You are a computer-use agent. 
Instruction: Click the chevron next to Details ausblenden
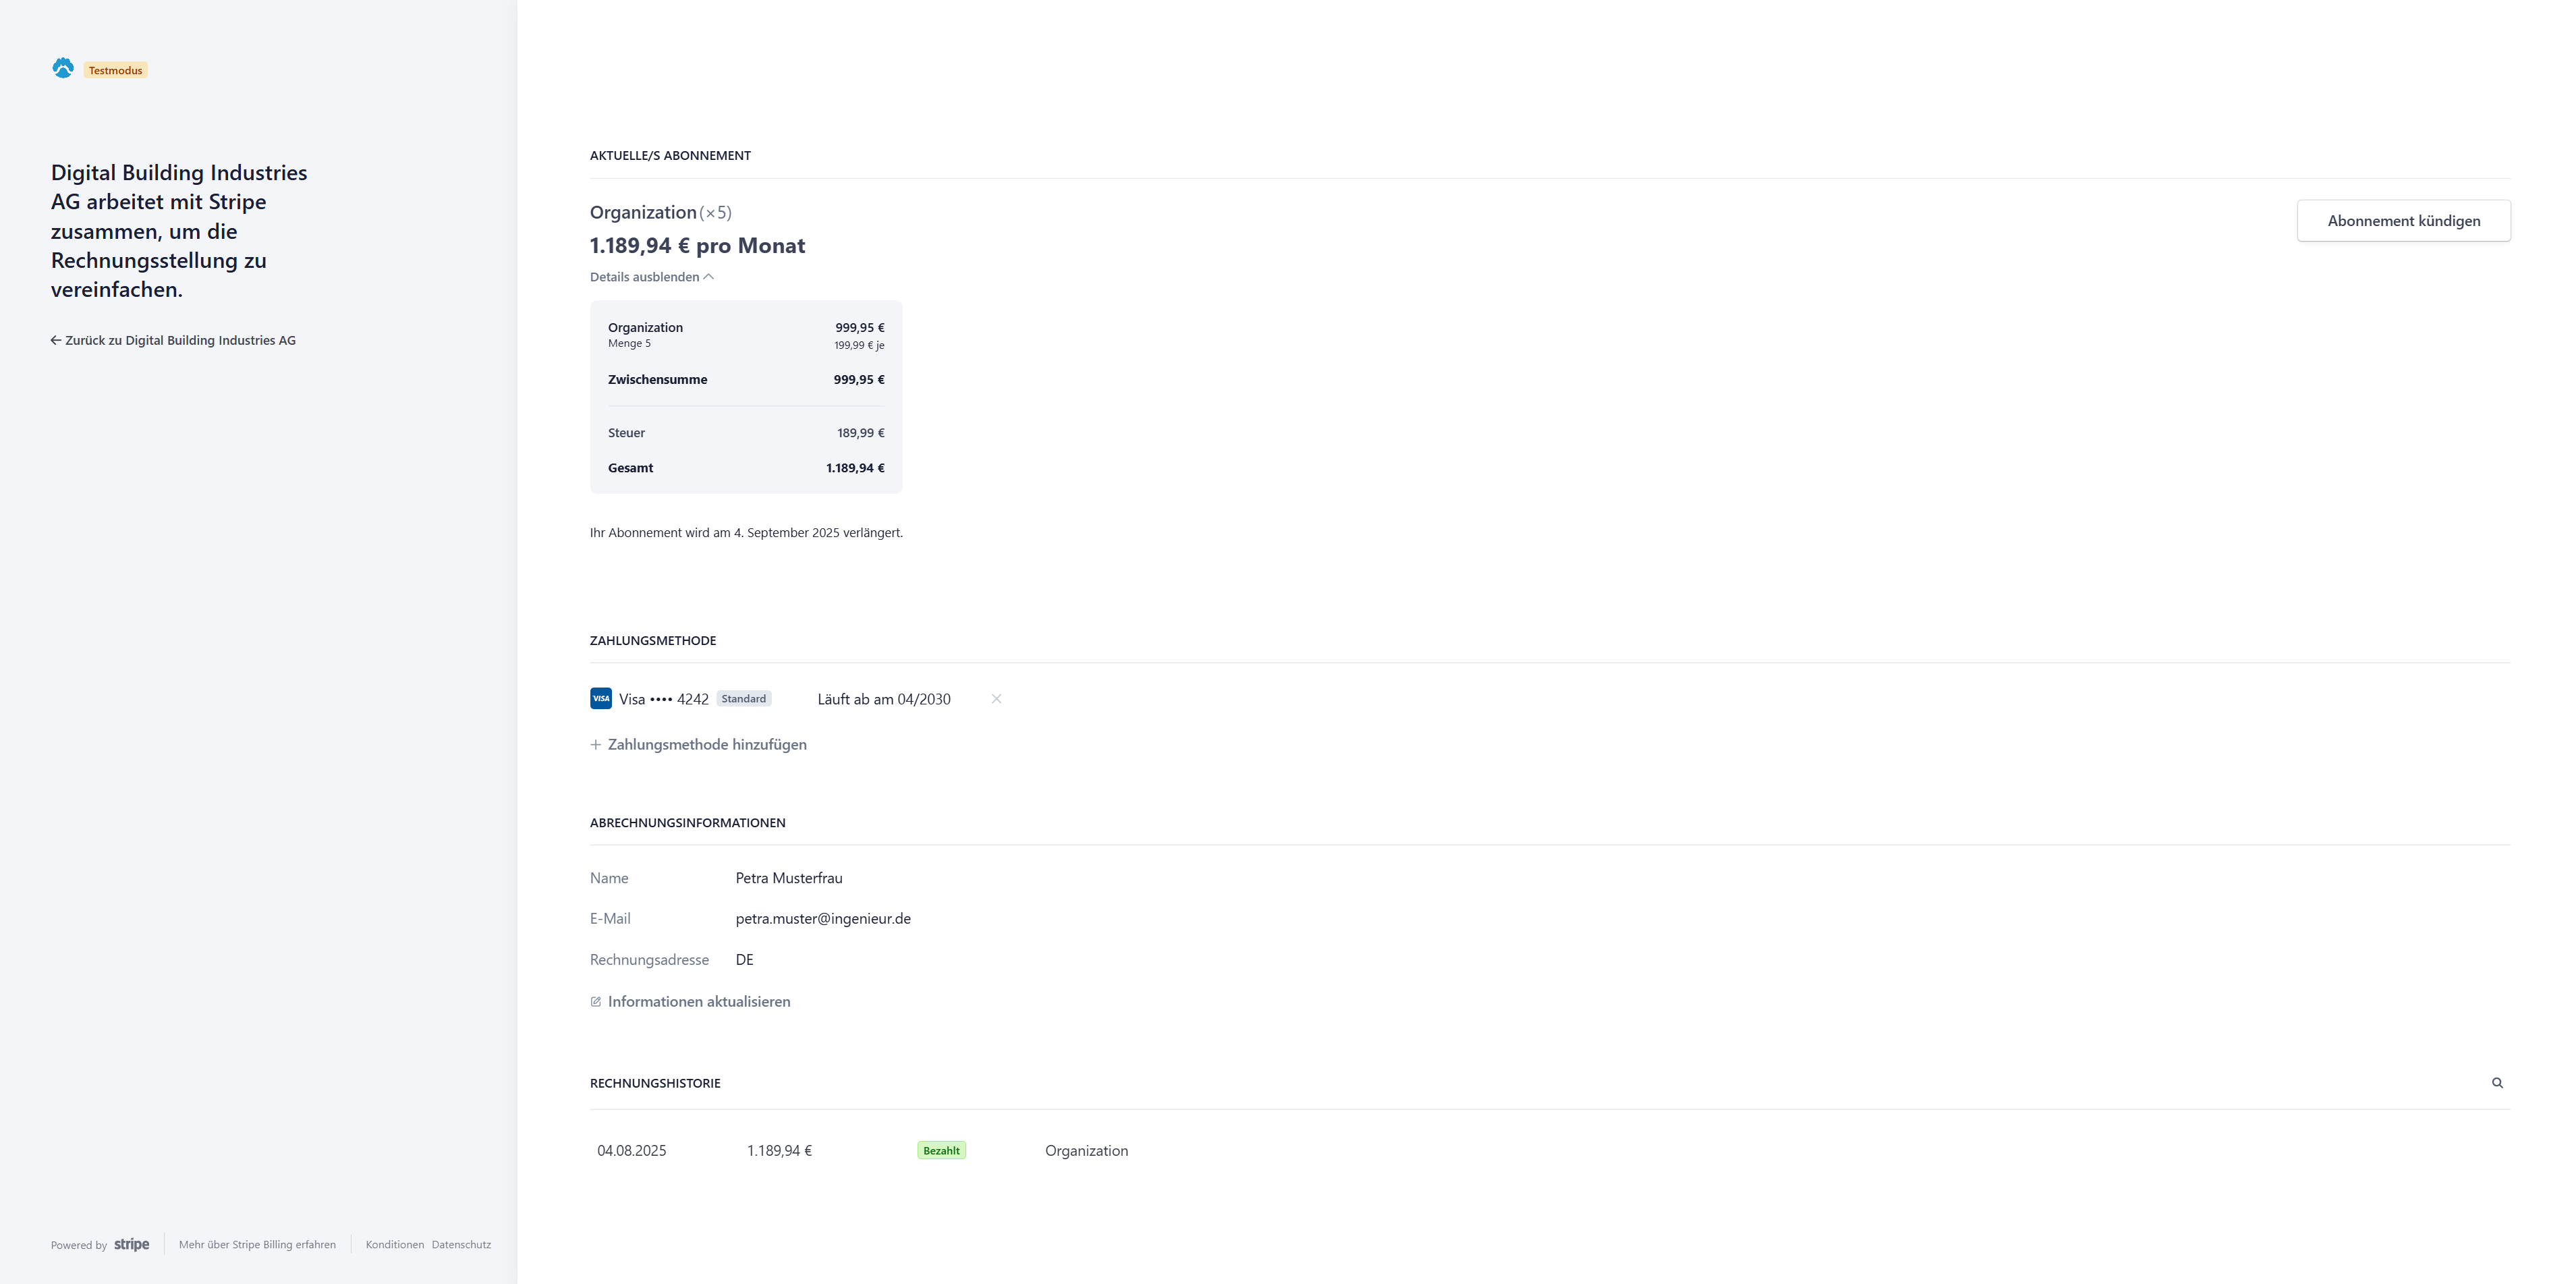(x=709, y=277)
